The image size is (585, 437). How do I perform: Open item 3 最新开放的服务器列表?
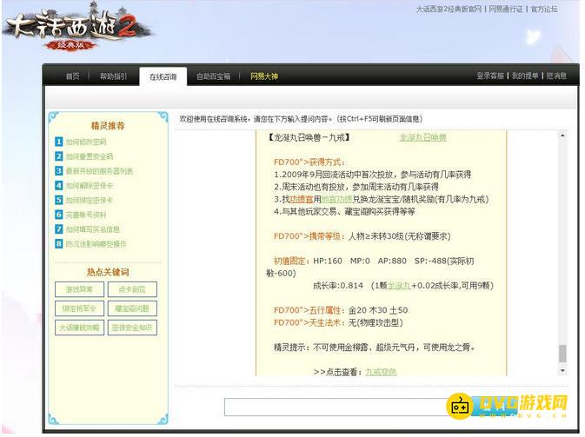pos(99,171)
